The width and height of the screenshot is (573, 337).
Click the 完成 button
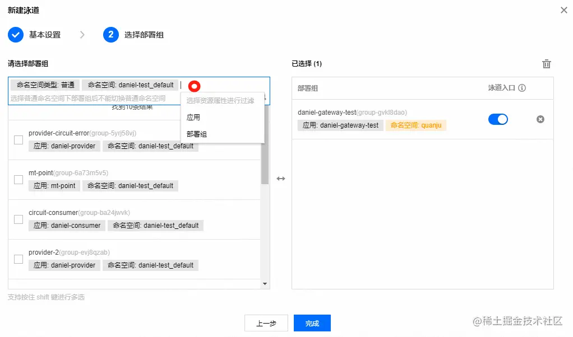[x=312, y=323]
